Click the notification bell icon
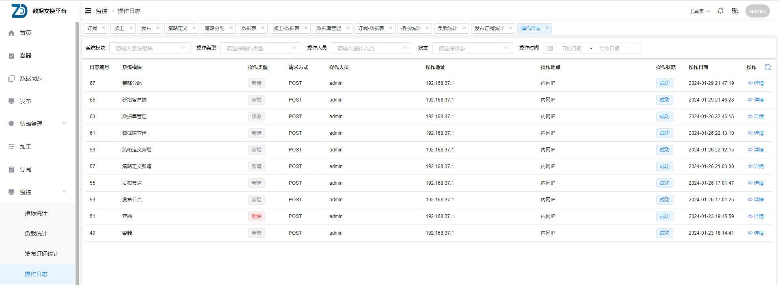The height and width of the screenshot is (285, 778). click(x=721, y=11)
